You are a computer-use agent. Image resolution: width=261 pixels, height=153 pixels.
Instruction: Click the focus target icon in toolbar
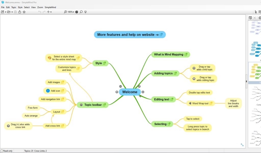pyautogui.click(x=77, y=12)
